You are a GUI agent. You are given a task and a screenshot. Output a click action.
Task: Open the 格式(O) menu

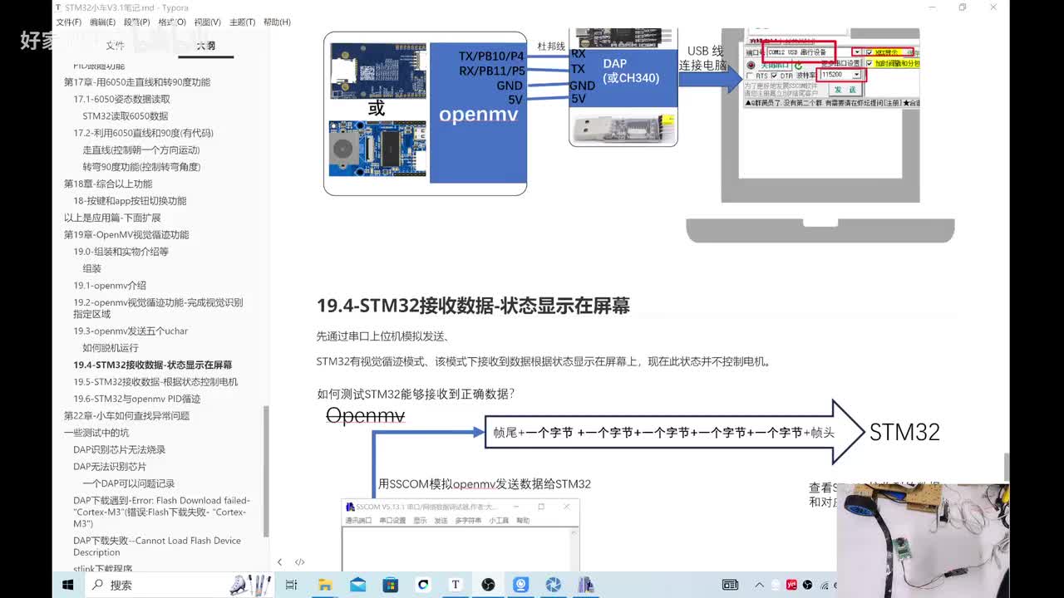pos(172,22)
